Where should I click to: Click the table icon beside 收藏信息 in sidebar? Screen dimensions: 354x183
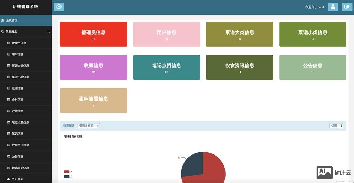8,111
